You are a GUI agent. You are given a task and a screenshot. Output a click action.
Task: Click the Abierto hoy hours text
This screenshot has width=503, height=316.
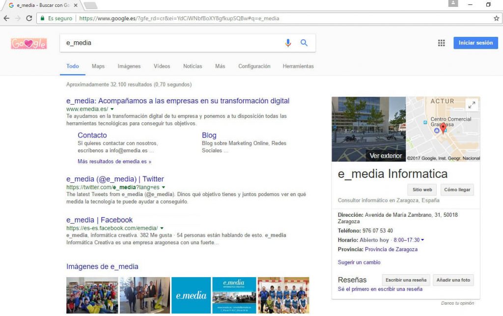[374, 240]
